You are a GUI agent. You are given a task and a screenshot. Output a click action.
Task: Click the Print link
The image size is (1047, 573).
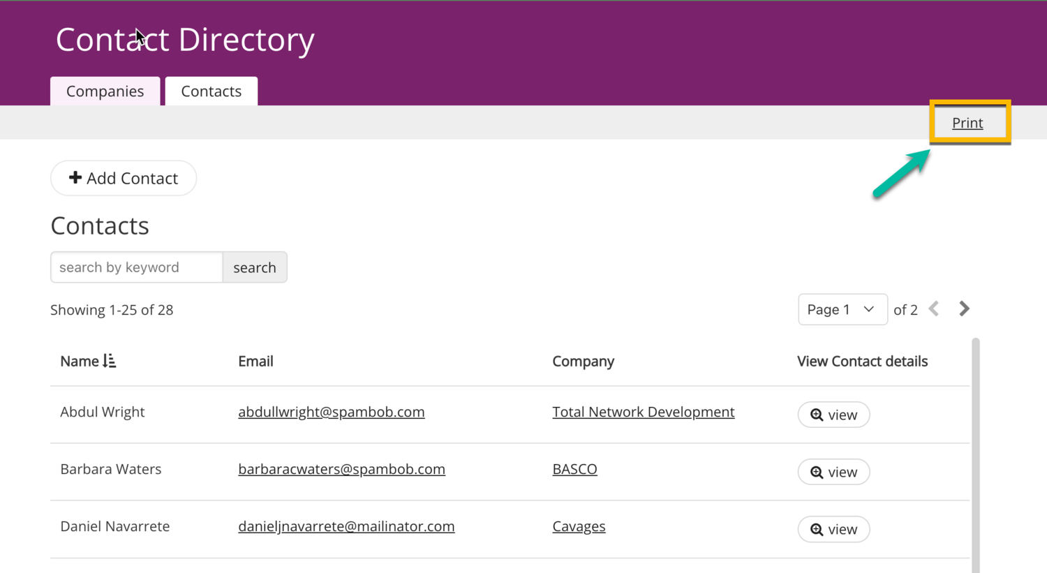pos(967,123)
